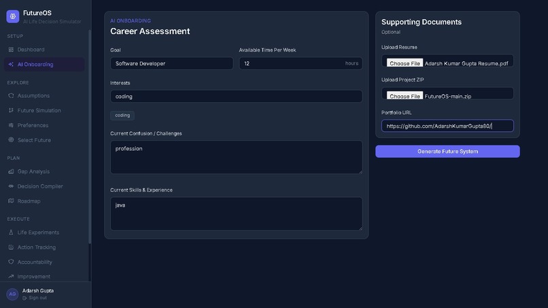Image resolution: width=548 pixels, height=308 pixels.
Task: Click the Accountability shield icon
Action: pyautogui.click(x=11, y=262)
